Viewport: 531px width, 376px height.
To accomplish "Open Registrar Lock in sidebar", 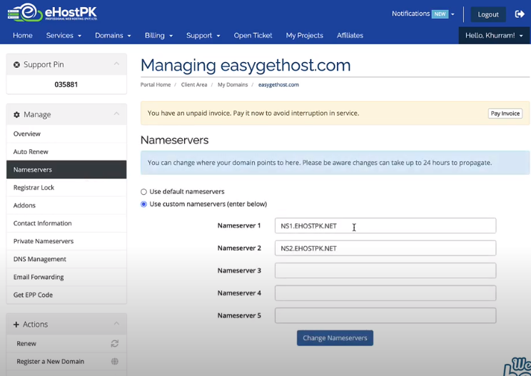I will coord(66,188).
